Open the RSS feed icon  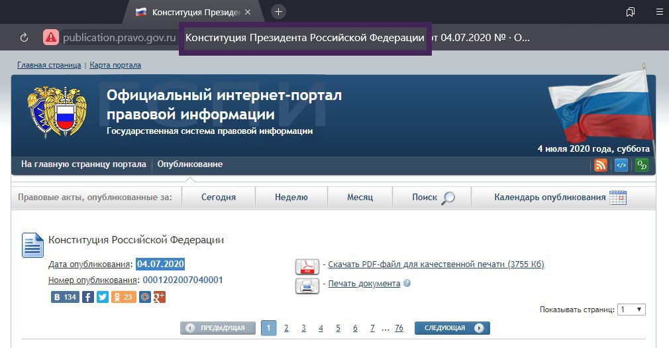[x=600, y=166]
